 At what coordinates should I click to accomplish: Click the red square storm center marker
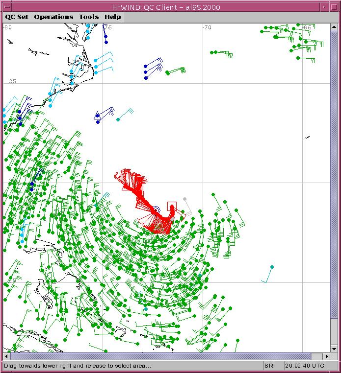click(x=172, y=206)
